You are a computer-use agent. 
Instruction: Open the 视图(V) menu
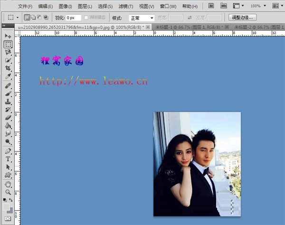pos(146,6)
